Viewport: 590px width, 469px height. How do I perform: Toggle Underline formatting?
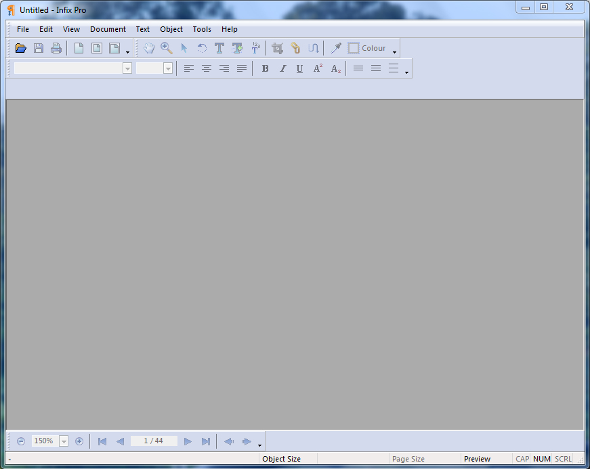[299, 68]
